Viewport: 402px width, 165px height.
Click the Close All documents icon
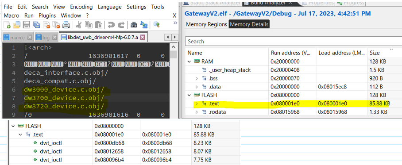(x=56, y=25)
